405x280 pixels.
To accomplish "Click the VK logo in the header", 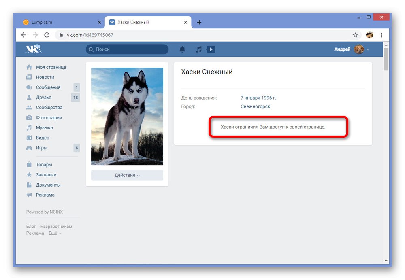I will pos(33,49).
